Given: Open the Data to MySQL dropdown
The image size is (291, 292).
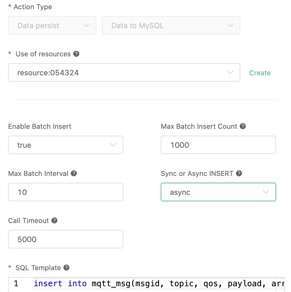Looking at the screenshot, I should pyautogui.click(x=171, y=26).
